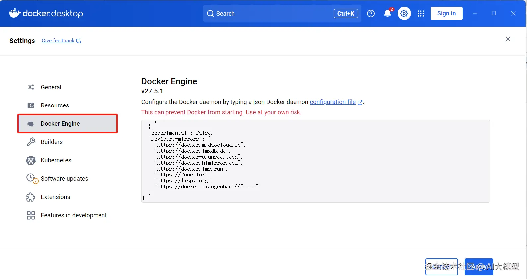Open Features in development section
Screen dimensions: 527x279
click(68, 215)
